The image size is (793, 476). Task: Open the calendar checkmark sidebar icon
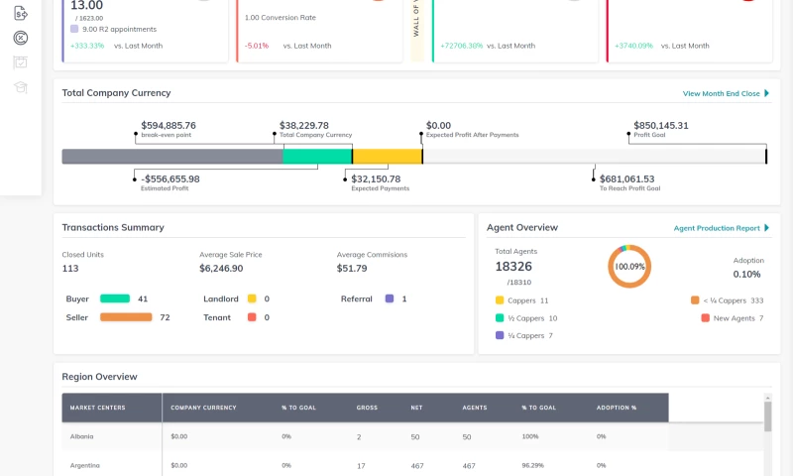pyautogui.click(x=21, y=62)
